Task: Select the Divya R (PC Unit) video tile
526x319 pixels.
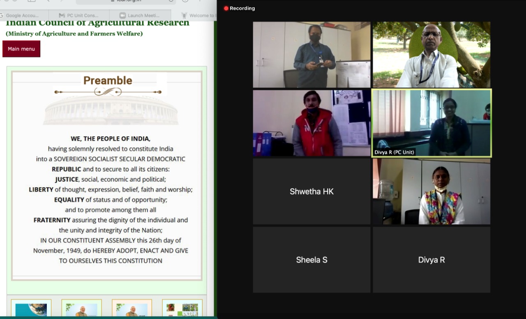Action: pos(431,123)
